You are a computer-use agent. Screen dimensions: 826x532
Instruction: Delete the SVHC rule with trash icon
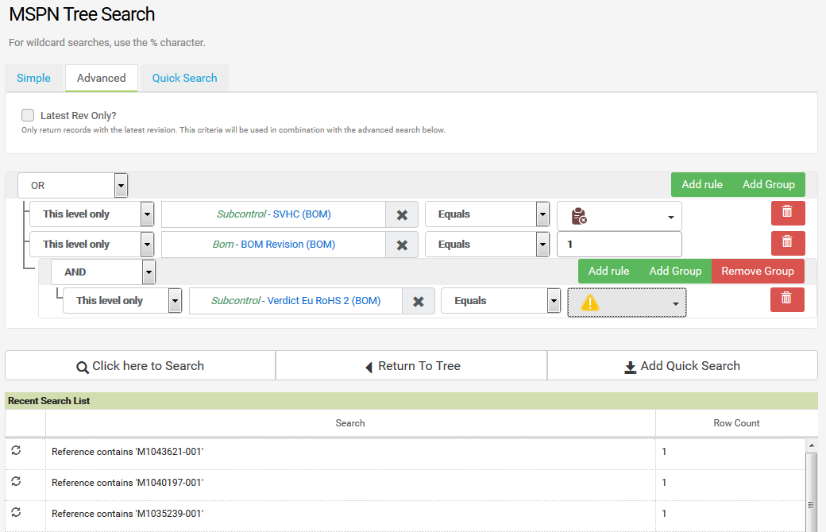click(787, 214)
